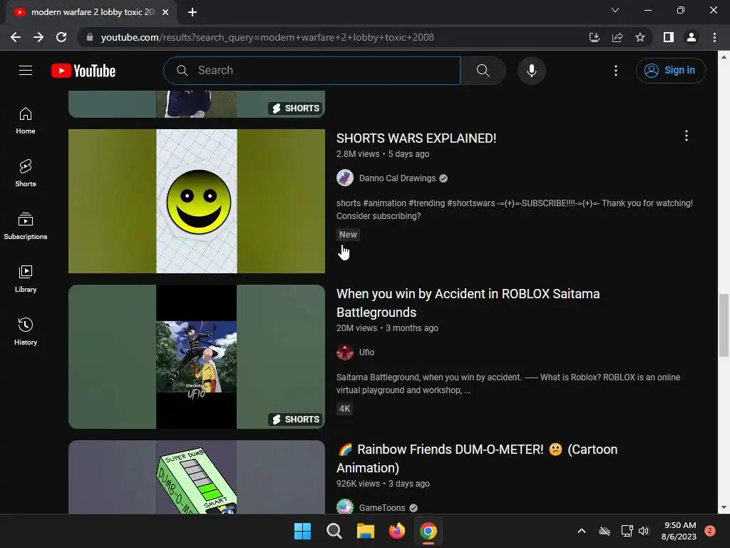Open the Windows Start menu
Image resolution: width=730 pixels, height=548 pixels.
tap(302, 531)
